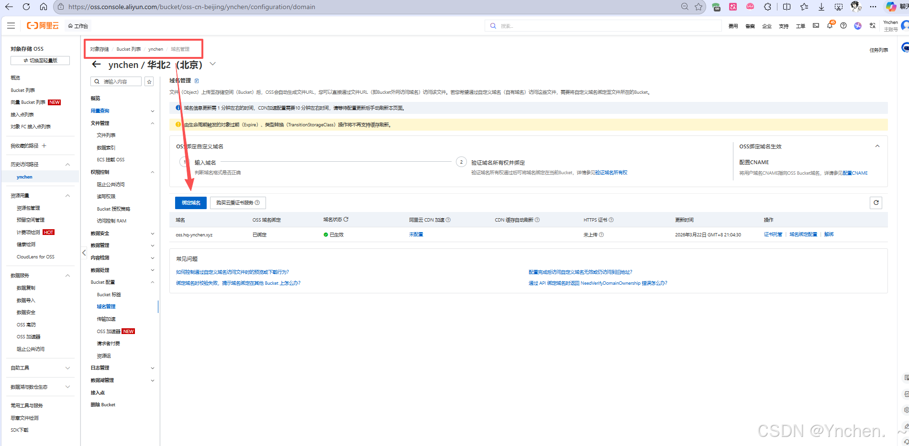Collapse OSS绑定域名生效 panel chevron
909x446 pixels.
click(x=877, y=146)
